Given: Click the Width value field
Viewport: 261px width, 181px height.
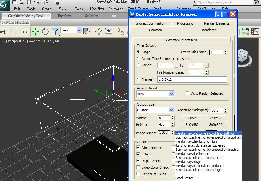Looking at the screenshot, I should [164, 118].
